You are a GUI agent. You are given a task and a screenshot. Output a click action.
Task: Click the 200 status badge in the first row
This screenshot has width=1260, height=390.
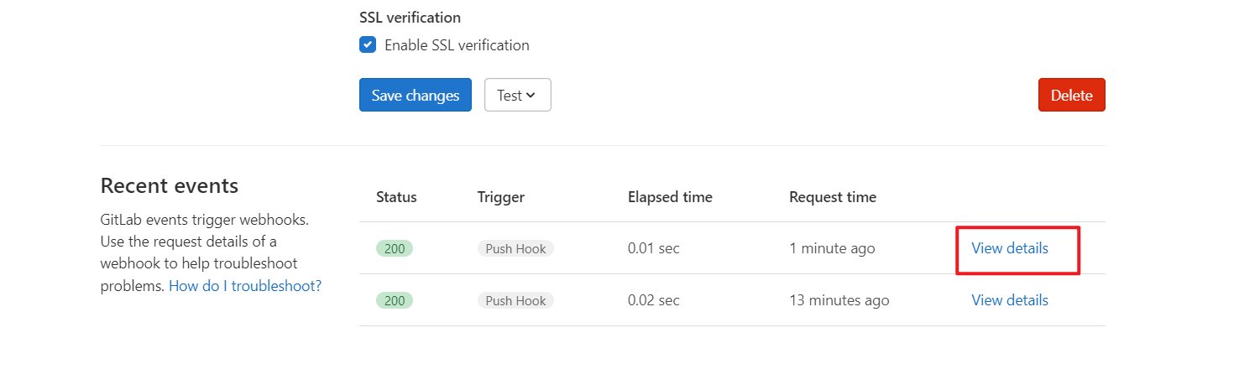395,248
